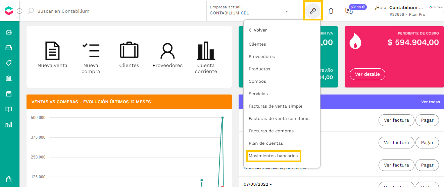The width and height of the screenshot is (444, 187).
Task: Click the Proveedores person icon
Action: (x=167, y=51)
